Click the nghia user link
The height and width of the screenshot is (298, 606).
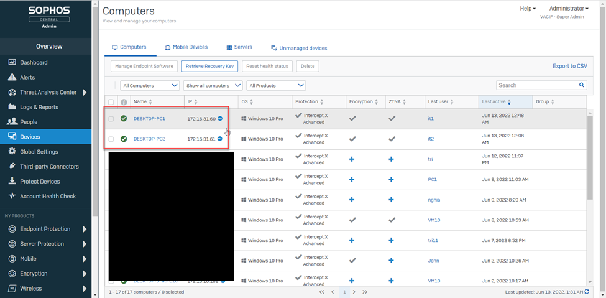(434, 200)
